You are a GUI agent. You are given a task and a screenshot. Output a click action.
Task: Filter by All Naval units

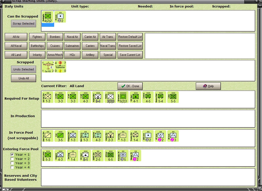coord(16,46)
